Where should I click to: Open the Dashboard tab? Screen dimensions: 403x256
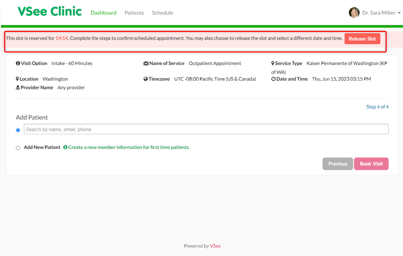(103, 13)
